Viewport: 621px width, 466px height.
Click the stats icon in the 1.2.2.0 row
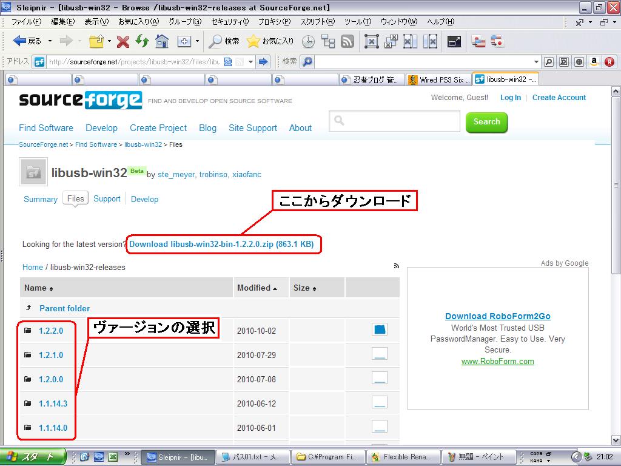pyautogui.click(x=380, y=329)
